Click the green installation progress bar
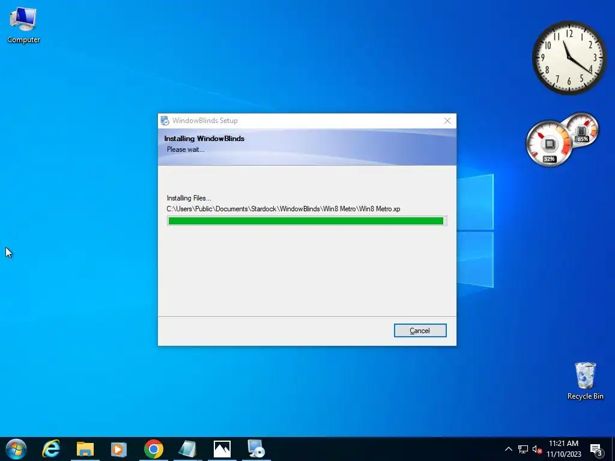 pos(307,221)
